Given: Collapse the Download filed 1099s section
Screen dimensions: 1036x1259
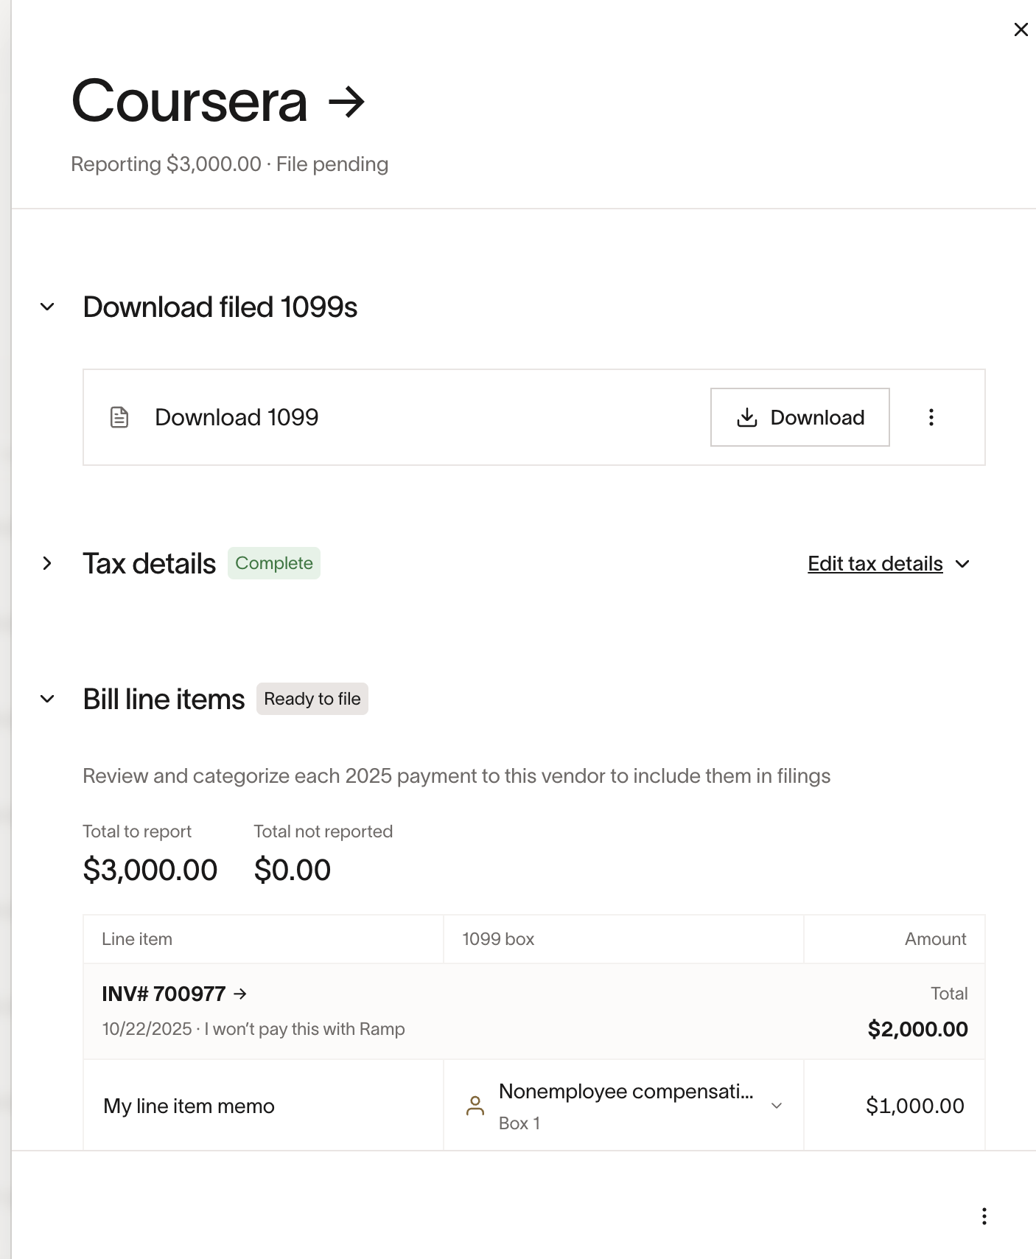Looking at the screenshot, I should [x=47, y=307].
